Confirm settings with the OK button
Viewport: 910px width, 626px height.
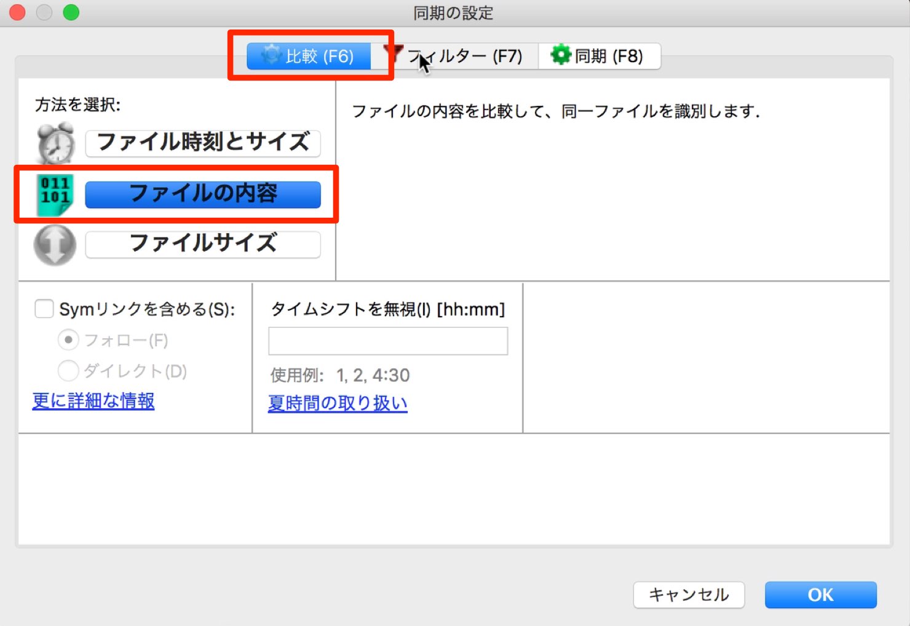point(821,595)
